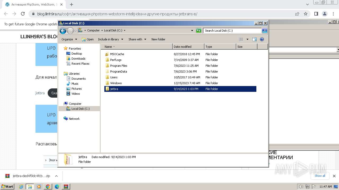
Task: Sort files by Date modified column
Action: click(x=188, y=47)
